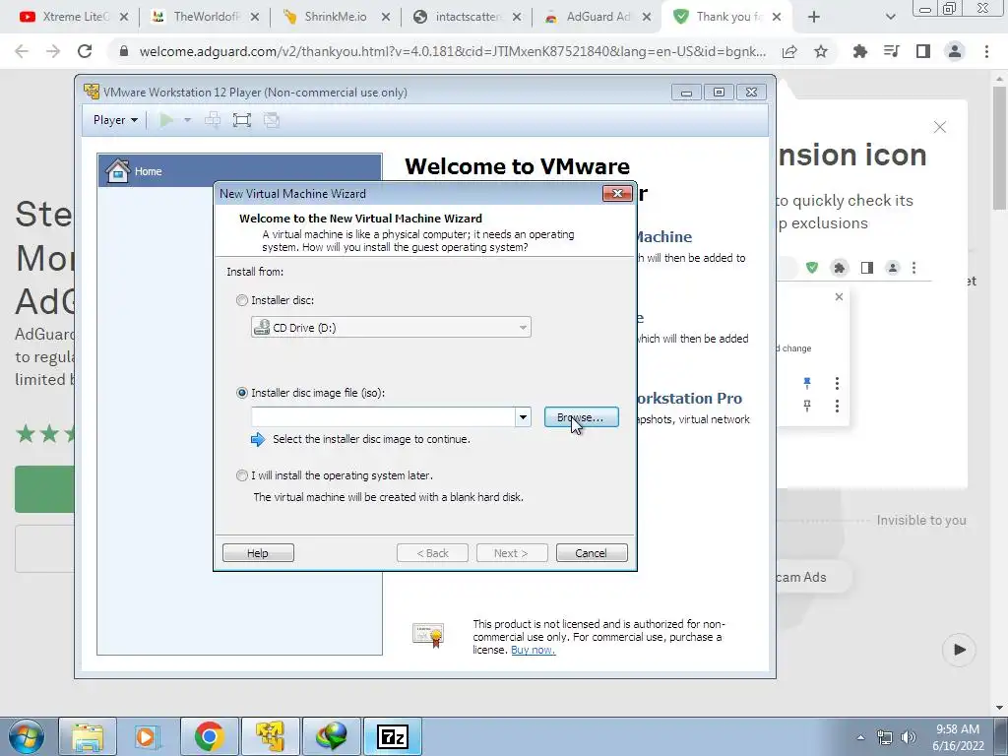Click the unity mode toolbar icon
1008x756 pixels.
(272, 120)
